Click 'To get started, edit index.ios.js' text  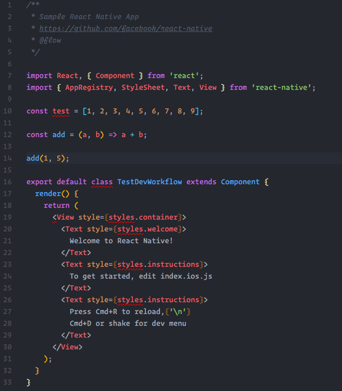[141, 276]
